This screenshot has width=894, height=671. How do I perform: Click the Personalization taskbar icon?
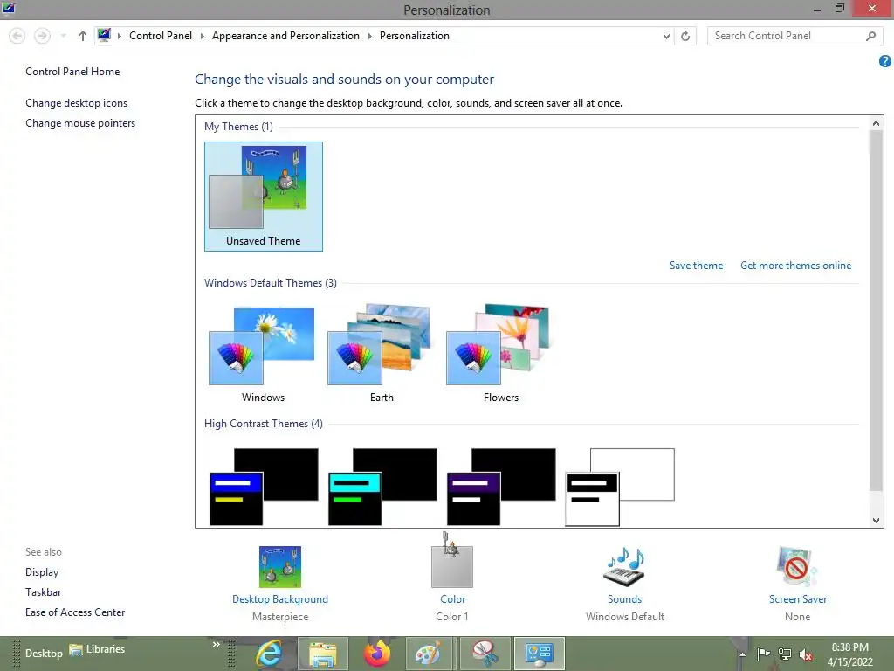[x=540, y=654]
